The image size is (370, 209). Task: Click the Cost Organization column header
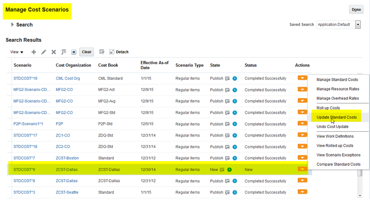(x=73, y=65)
